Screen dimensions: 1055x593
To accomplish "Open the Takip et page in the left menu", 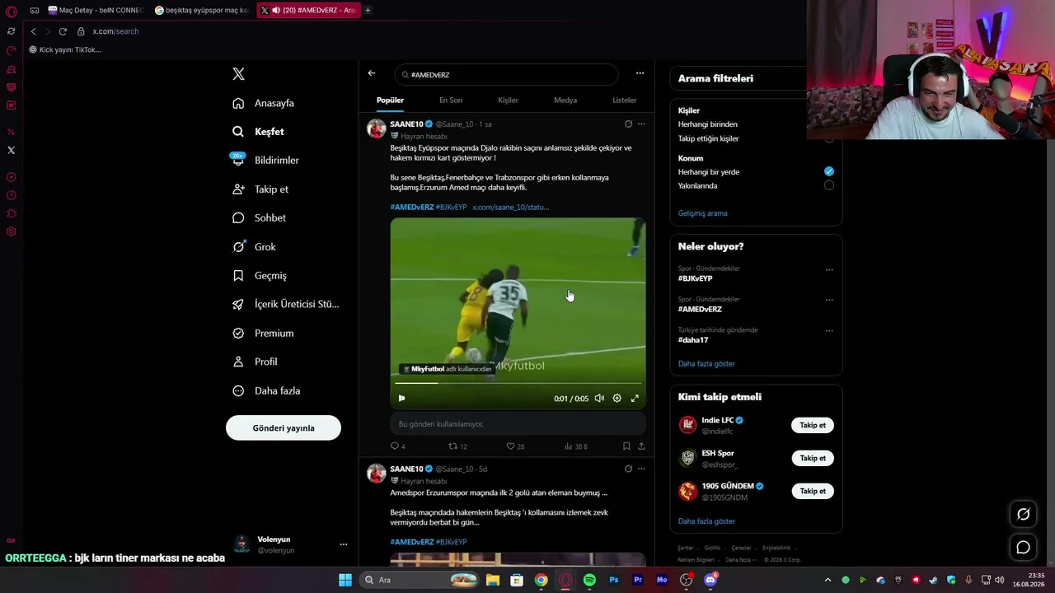I will point(260,189).
